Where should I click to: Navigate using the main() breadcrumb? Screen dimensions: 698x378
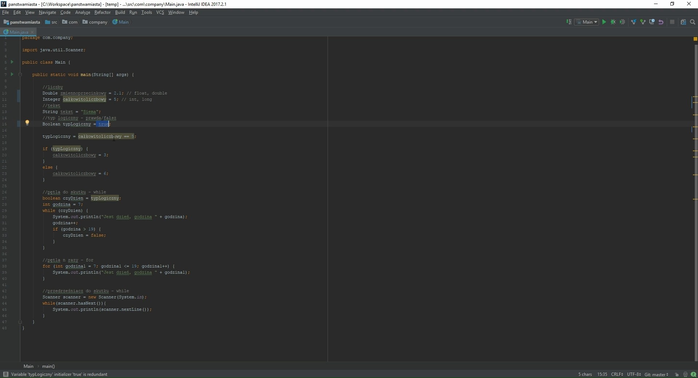click(48, 366)
